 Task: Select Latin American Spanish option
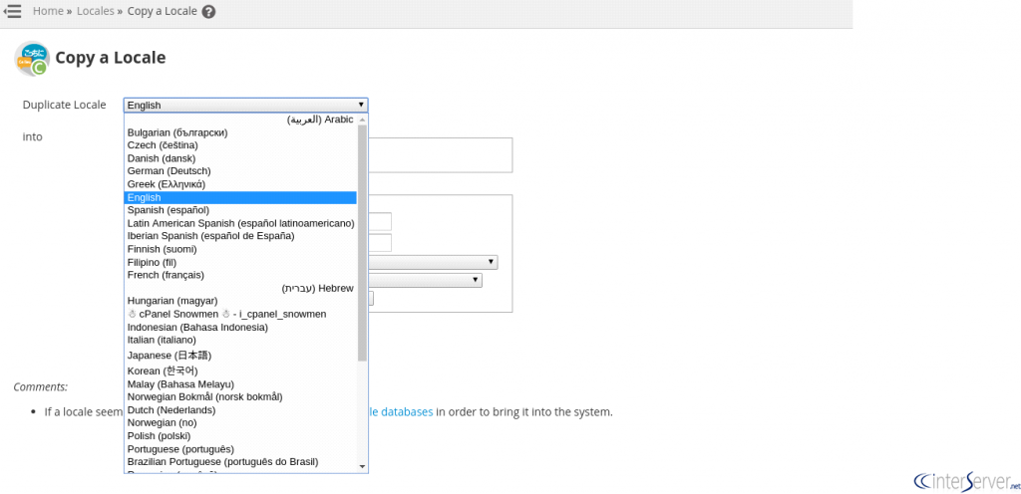click(x=240, y=223)
